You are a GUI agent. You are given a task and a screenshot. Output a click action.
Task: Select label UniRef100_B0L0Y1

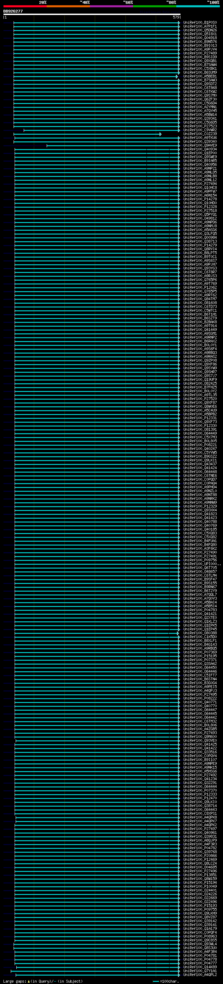click(200, 345)
